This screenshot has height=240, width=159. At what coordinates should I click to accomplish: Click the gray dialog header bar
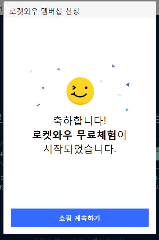pyautogui.click(x=79, y=10)
